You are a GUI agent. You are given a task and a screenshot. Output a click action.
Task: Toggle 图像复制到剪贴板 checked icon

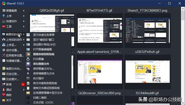point(28,54)
